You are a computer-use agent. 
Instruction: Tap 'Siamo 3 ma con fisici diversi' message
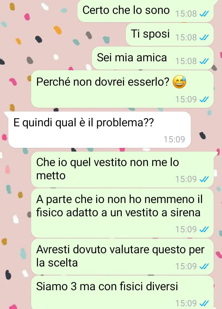[122, 292]
